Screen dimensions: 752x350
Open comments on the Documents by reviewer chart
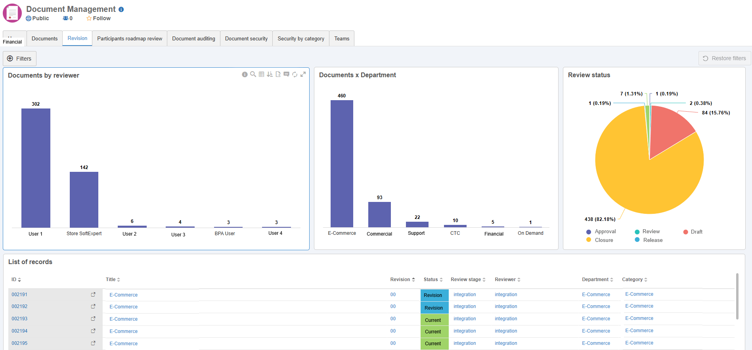[286, 74]
